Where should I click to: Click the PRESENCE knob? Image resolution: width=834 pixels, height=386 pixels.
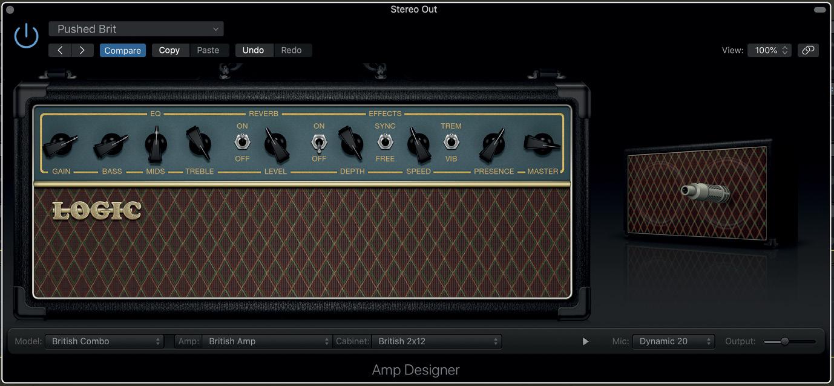click(x=493, y=144)
